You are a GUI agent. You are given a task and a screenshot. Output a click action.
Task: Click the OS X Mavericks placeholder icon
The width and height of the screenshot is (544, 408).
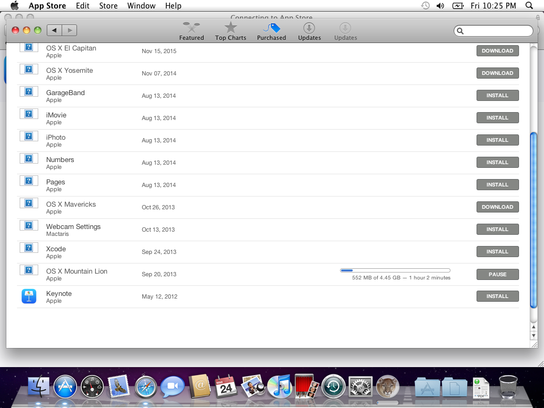[29, 203]
